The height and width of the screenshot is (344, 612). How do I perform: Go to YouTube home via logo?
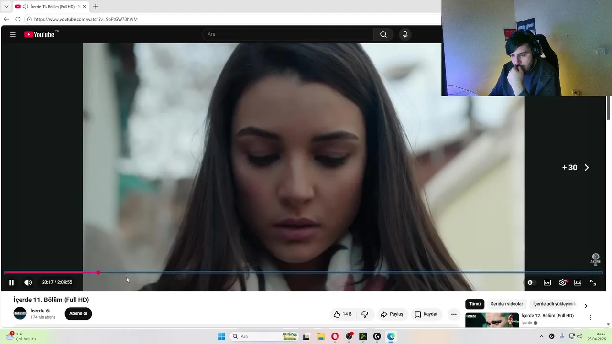tap(39, 34)
